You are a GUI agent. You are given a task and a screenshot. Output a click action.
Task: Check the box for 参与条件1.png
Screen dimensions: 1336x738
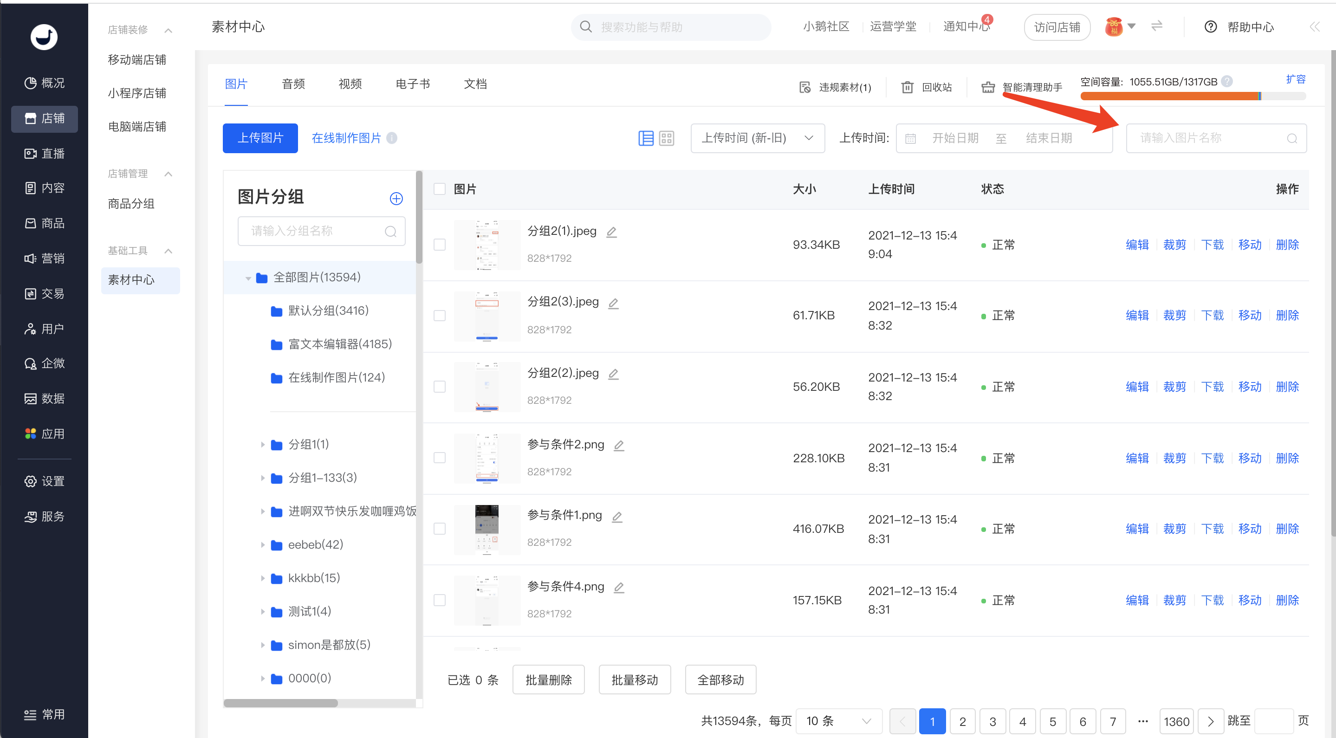tap(439, 529)
